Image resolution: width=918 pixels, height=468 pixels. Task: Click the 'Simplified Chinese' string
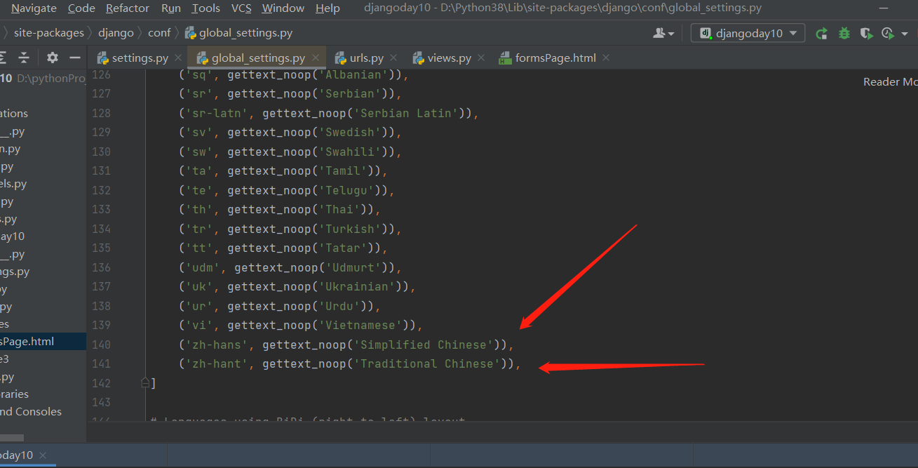click(x=423, y=345)
